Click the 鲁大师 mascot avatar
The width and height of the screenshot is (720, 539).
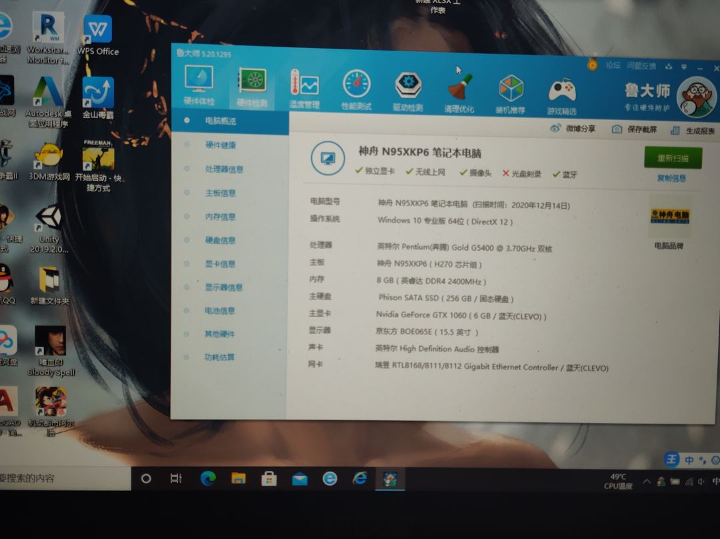point(696,97)
